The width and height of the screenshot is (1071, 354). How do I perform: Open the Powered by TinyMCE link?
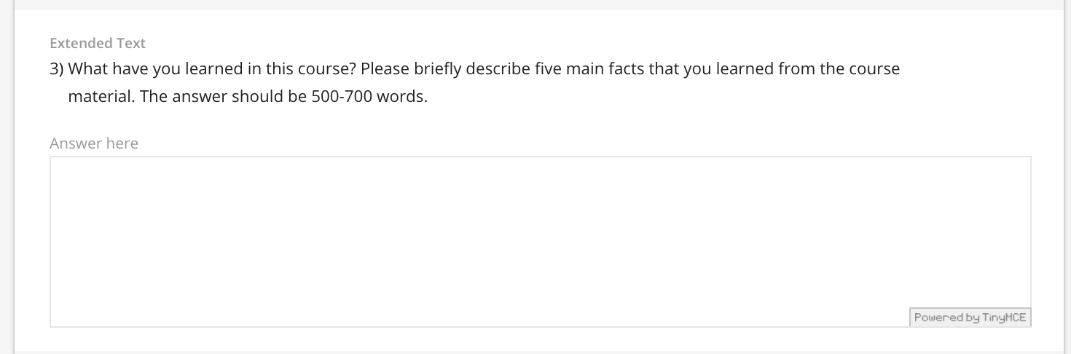[970, 318]
